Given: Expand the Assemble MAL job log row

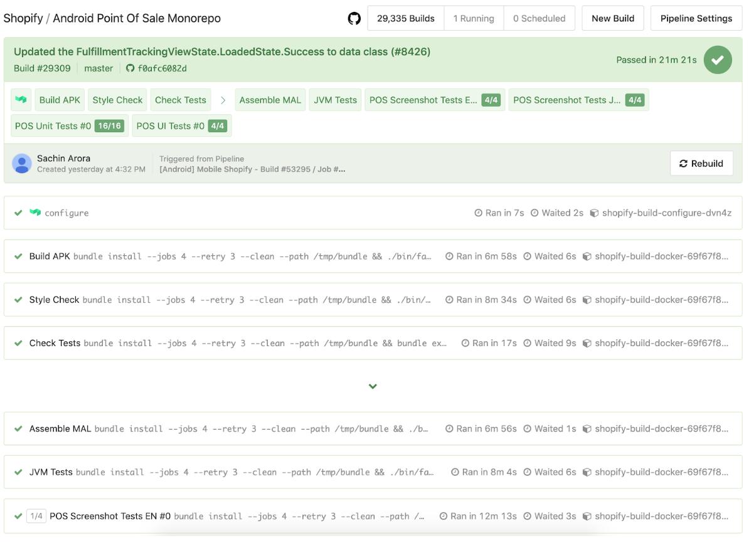Looking at the screenshot, I should pos(373,429).
